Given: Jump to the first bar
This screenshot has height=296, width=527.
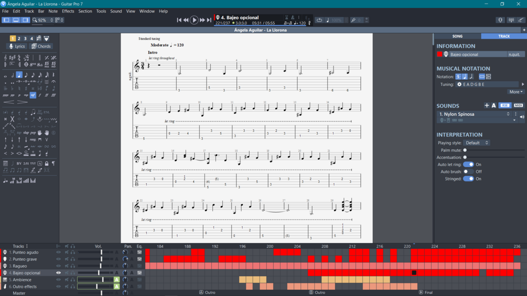Looking at the screenshot, I should (179, 20).
